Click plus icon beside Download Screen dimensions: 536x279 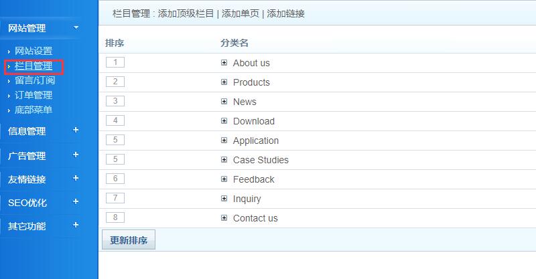(x=224, y=121)
